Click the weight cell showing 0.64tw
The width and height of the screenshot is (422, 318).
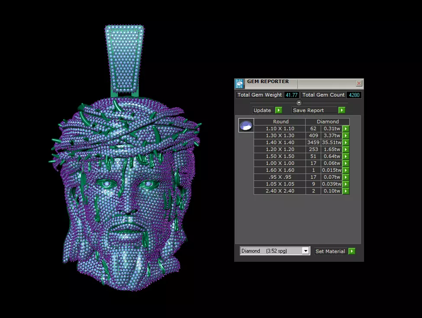(332, 156)
